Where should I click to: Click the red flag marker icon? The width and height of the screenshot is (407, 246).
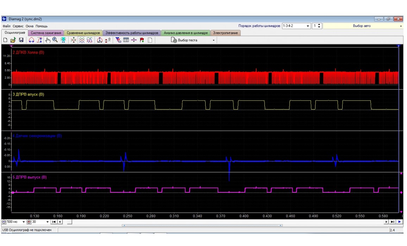pyautogui.click(x=142, y=40)
